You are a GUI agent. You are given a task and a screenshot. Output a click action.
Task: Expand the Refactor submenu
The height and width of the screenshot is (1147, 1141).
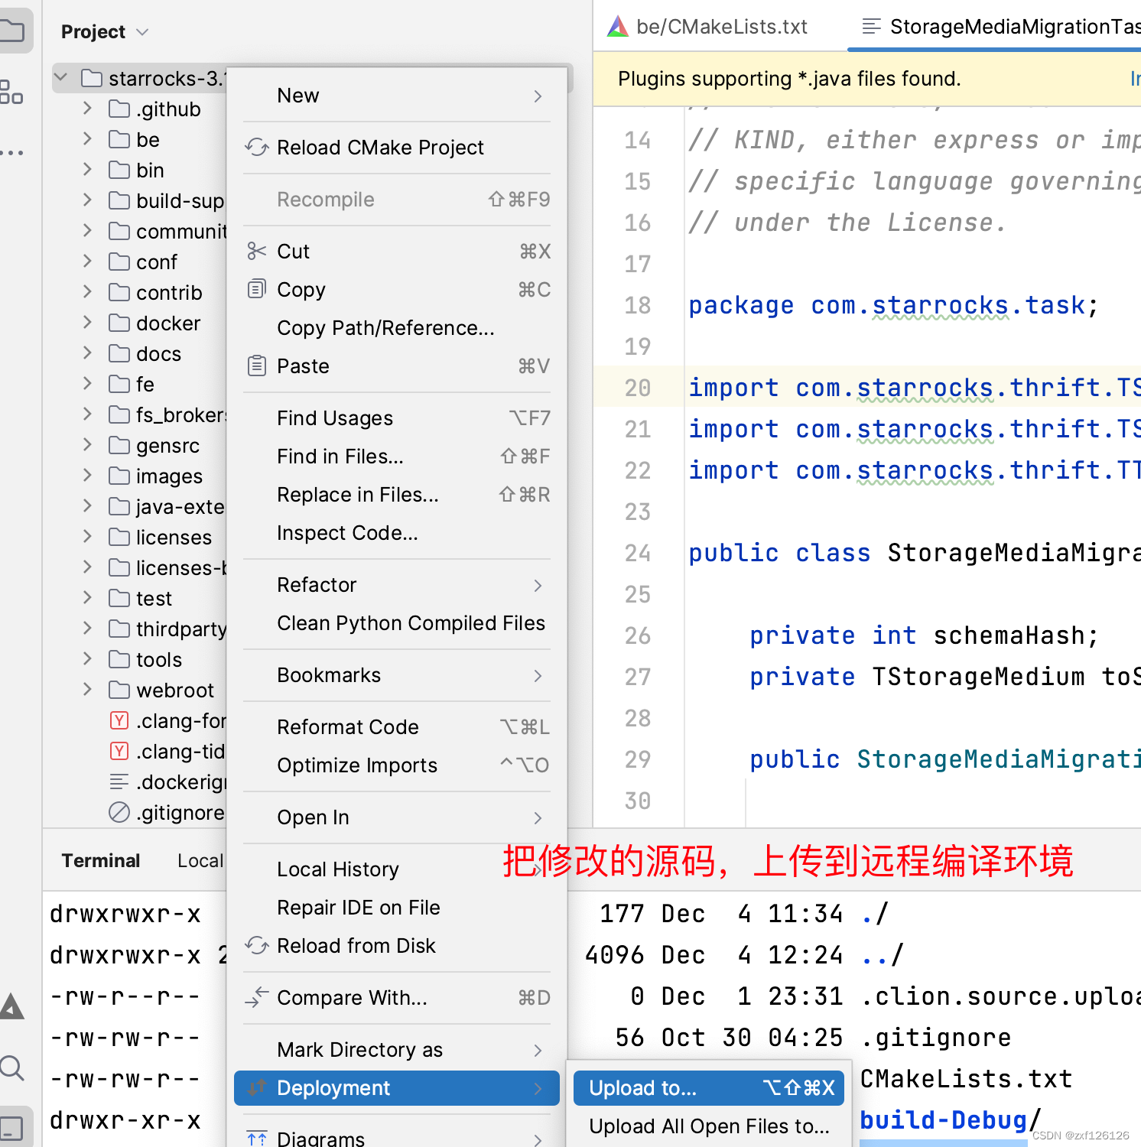click(398, 585)
